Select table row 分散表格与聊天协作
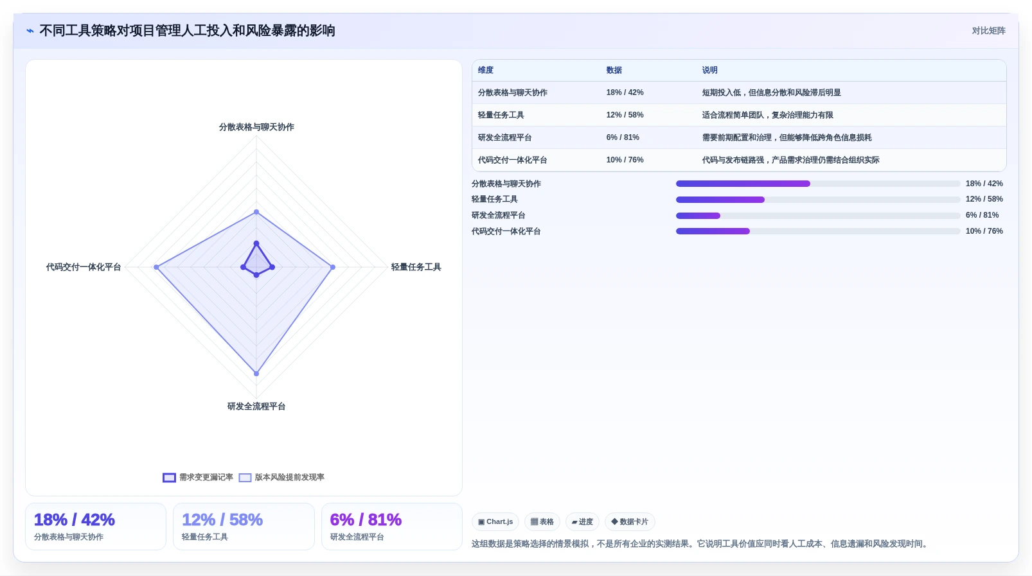1032x576 pixels. click(x=739, y=92)
